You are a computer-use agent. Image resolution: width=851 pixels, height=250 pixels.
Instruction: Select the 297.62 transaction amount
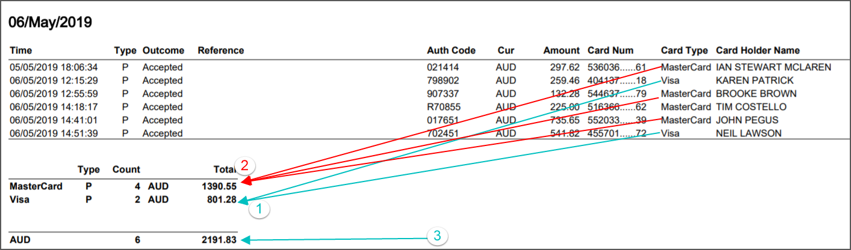click(x=565, y=67)
